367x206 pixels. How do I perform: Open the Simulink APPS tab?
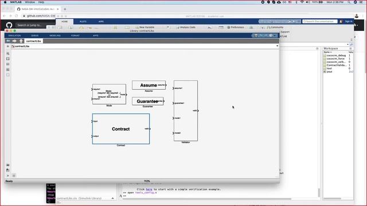pos(96,35)
